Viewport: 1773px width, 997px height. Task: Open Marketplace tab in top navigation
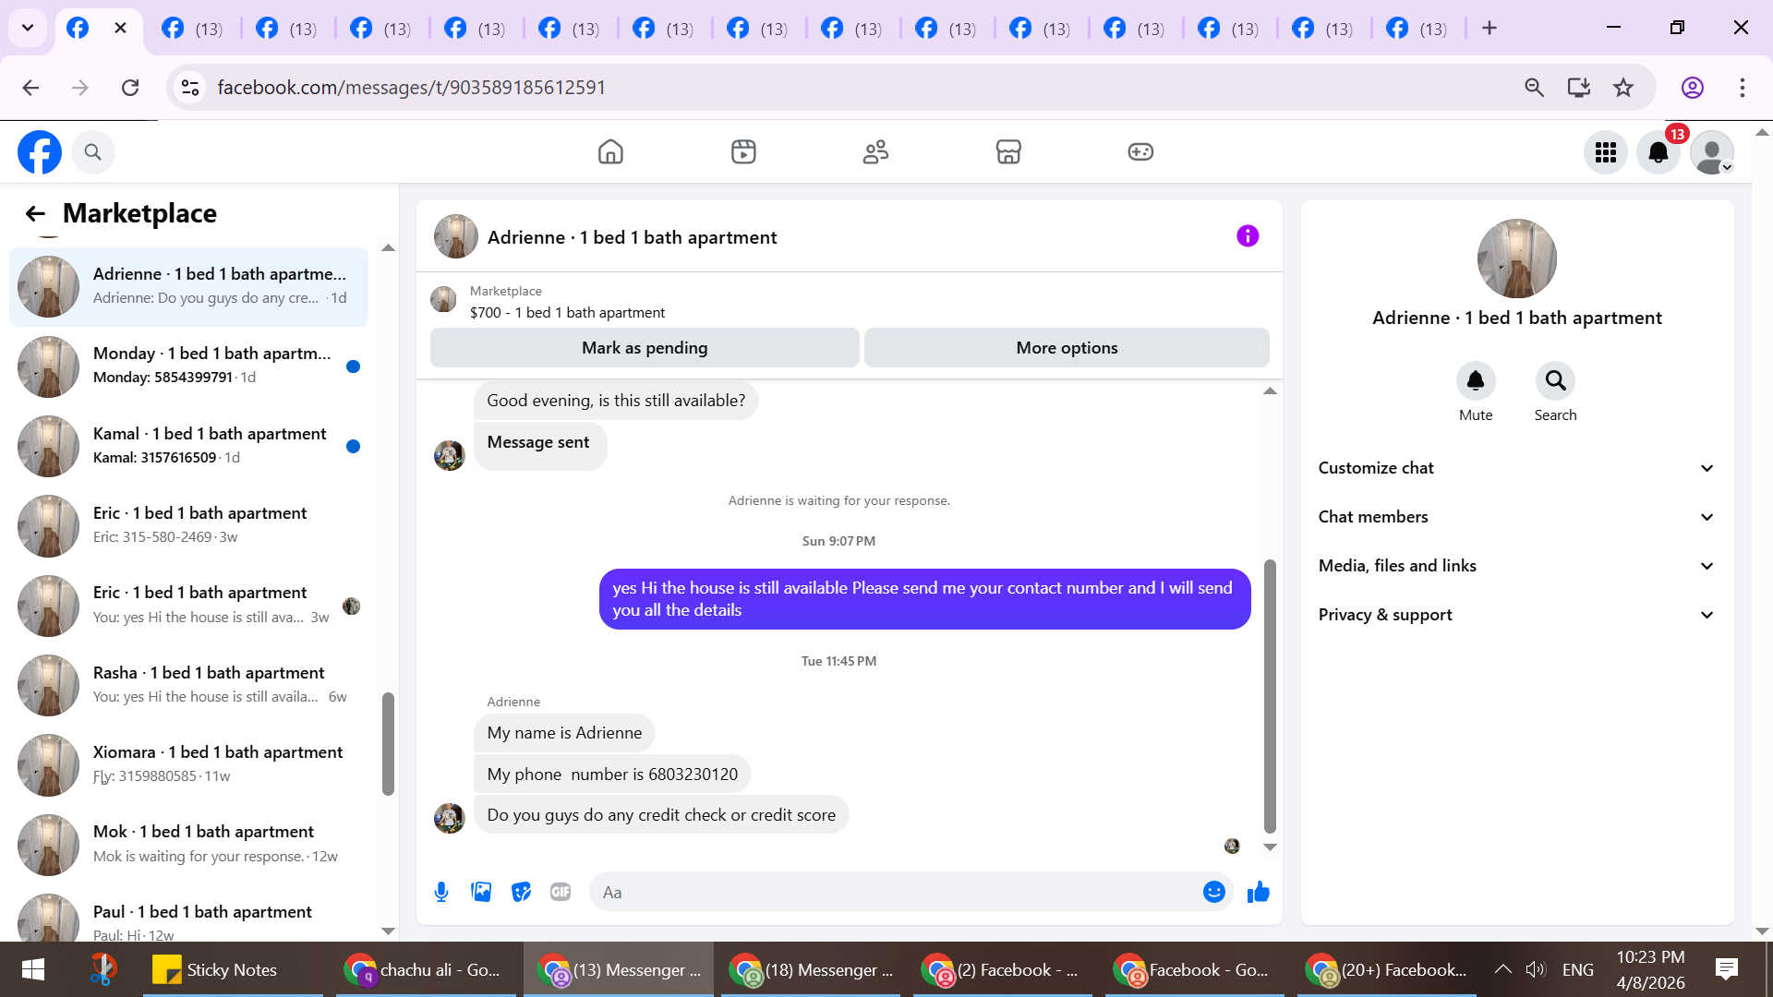point(1007,151)
